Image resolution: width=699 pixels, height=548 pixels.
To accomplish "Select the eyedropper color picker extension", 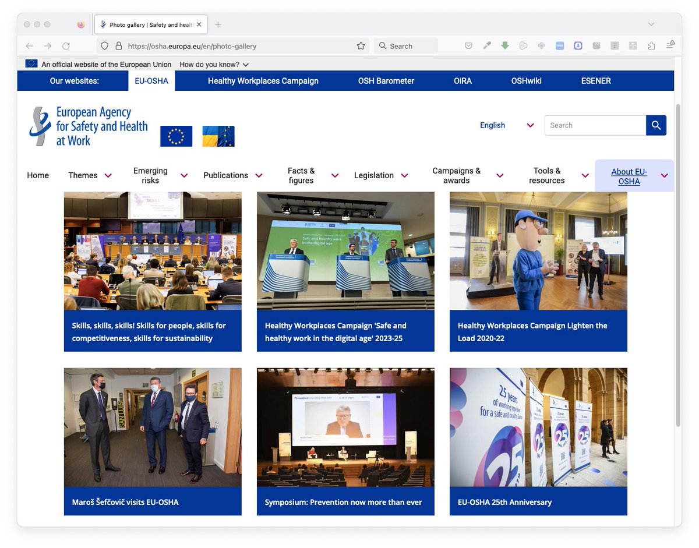I will click(x=487, y=46).
